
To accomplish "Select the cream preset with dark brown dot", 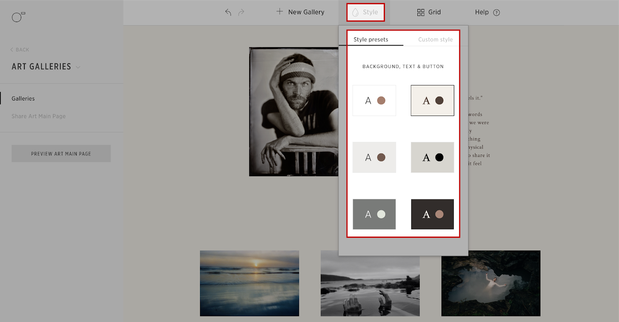I will (x=433, y=101).
